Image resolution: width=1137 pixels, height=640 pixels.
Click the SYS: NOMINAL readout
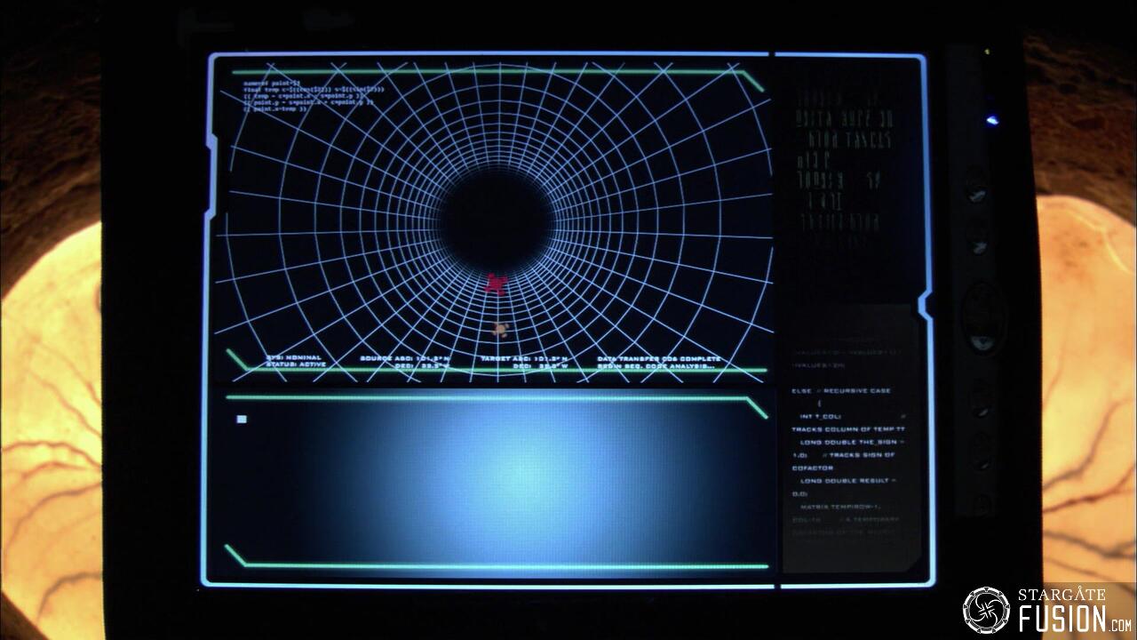(296, 358)
